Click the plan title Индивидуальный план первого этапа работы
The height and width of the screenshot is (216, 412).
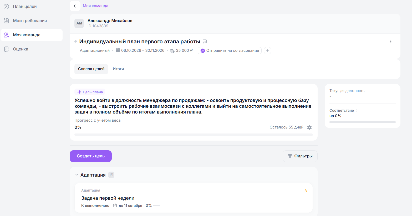(140, 42)
